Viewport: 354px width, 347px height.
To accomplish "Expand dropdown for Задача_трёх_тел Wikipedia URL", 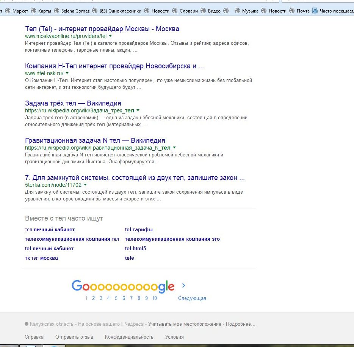I will [138, 110].
